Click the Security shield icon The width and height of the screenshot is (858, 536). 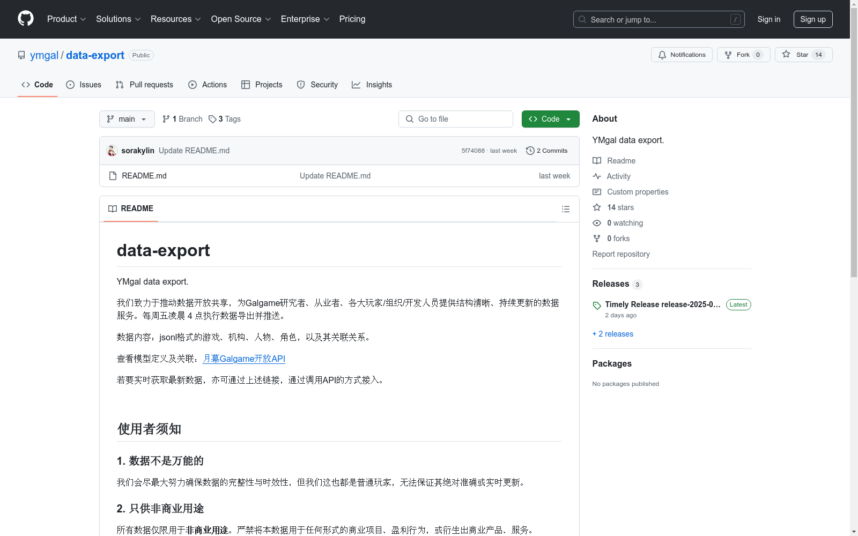300,85
